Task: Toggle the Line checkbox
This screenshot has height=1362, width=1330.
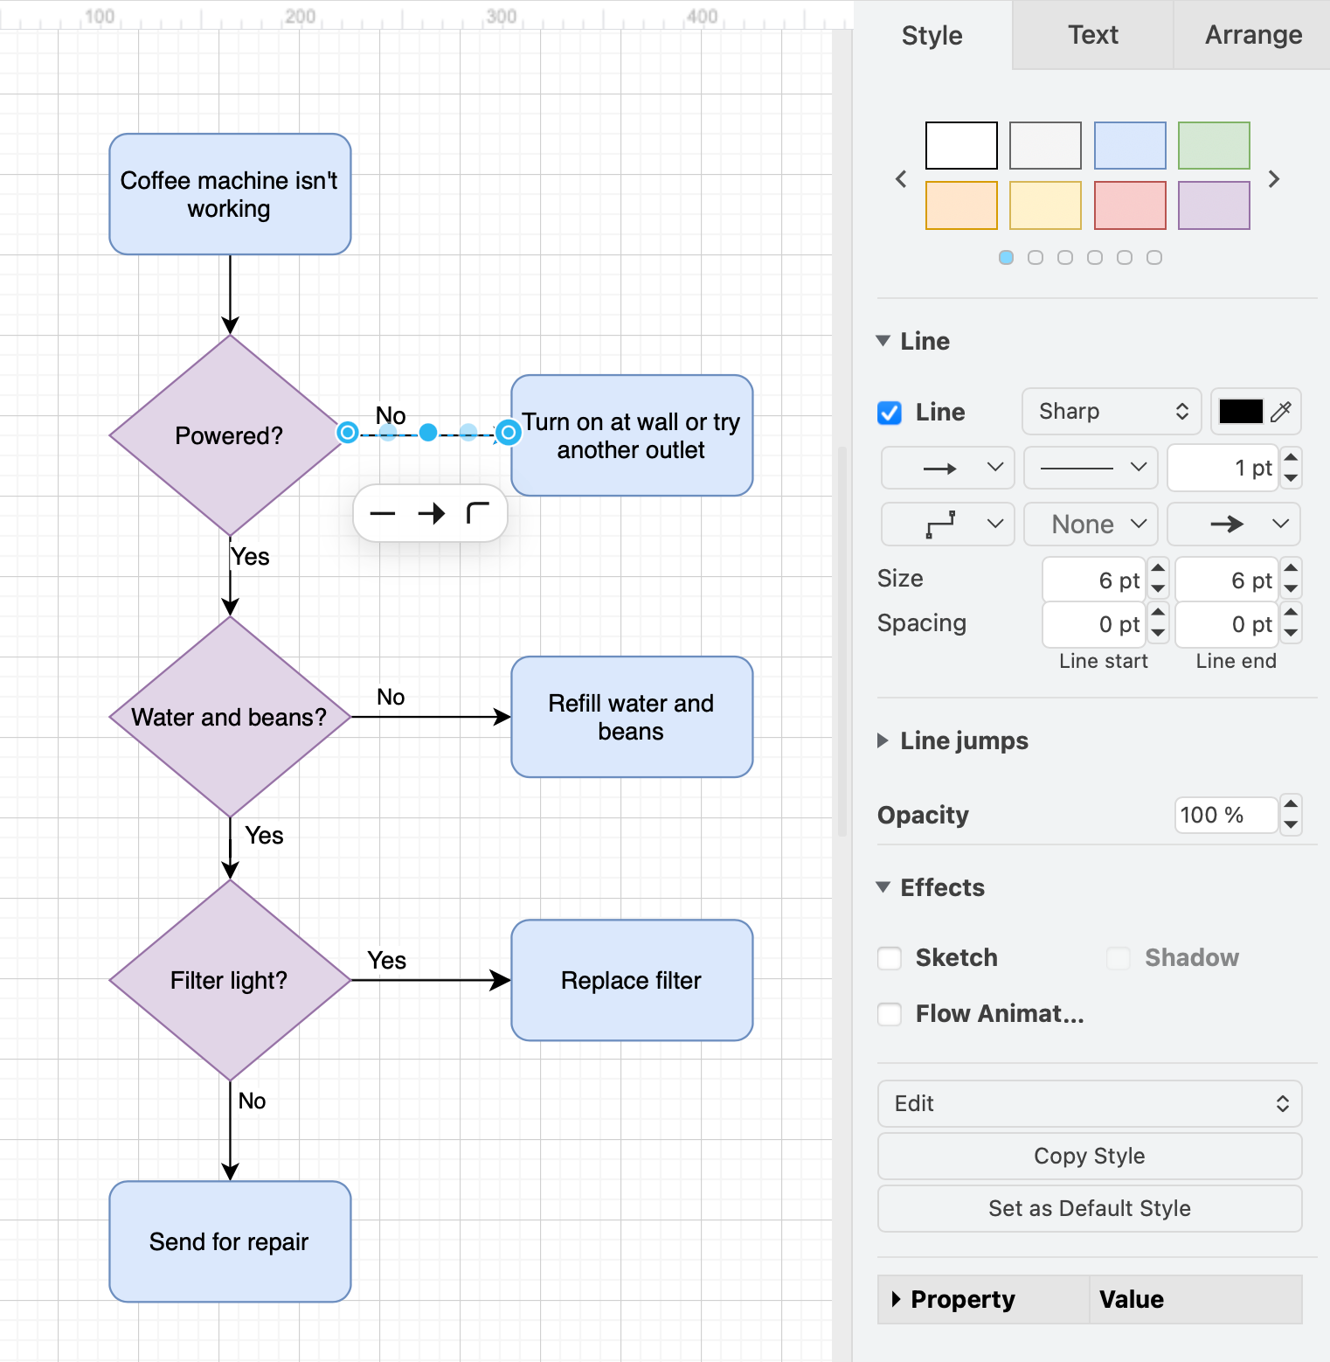Action: [x=890, y=413]
